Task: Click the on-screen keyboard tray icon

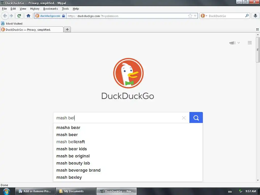Action: [230, 191]
